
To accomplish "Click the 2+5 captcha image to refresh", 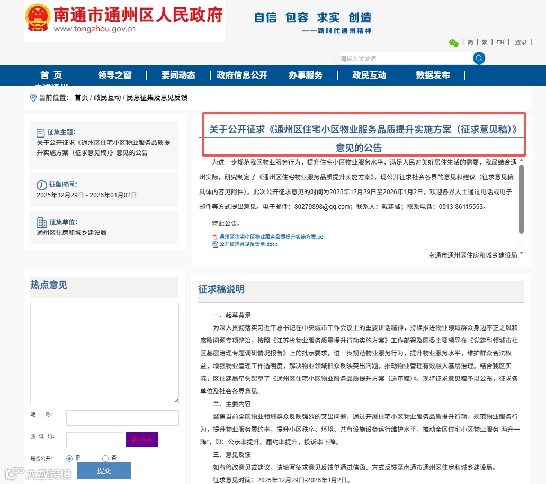I will [142, 439].
